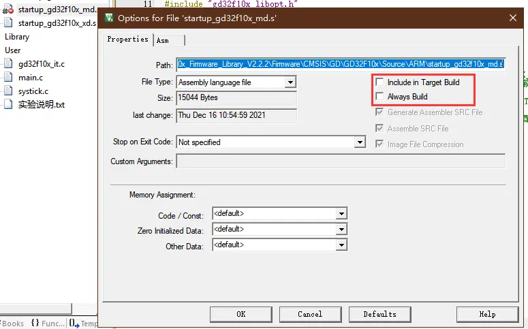Click the Keil icon in dialog title bar
The width and height of the screenshot is (528, 329).
pyautogui.click(x=109, y=18)
